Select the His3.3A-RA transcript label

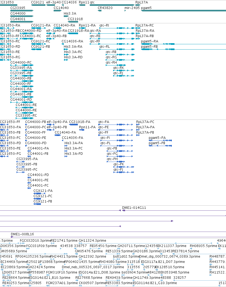point(73,46)
